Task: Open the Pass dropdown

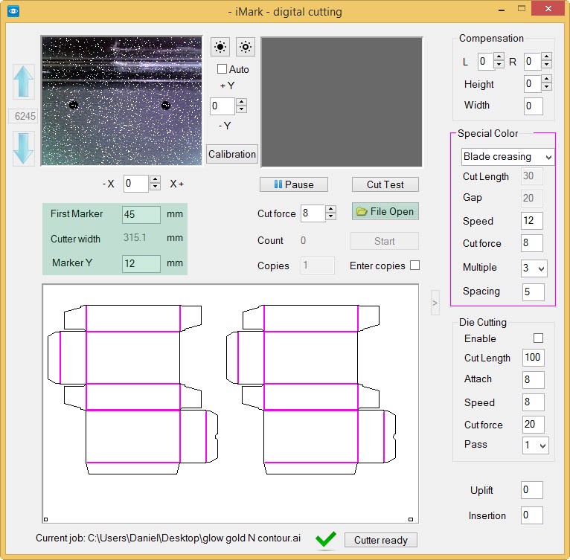Action: (x=535, y=445)
